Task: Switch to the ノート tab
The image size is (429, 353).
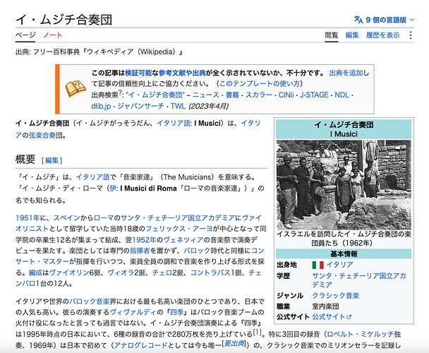Action: click(52, 35)
